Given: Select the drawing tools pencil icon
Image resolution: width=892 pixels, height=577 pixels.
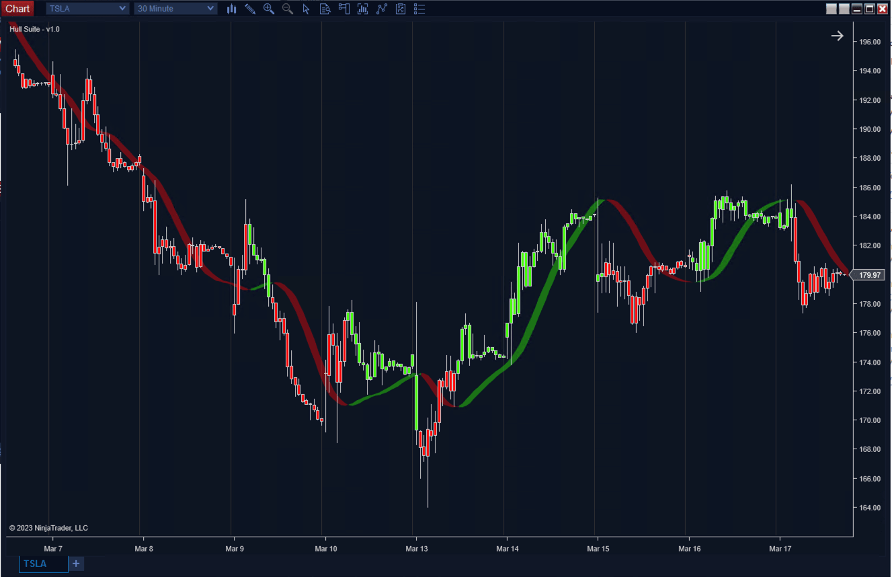Looking at the screenshot, I should (250, 9).
